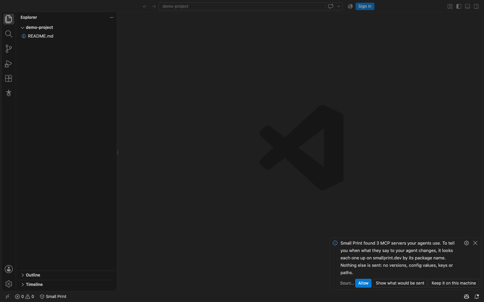This screenshot has height=302, width=484.
Task: Open the chat dropdown chevron in title bar
Action: pyautogui.click(x=339, y=6)
